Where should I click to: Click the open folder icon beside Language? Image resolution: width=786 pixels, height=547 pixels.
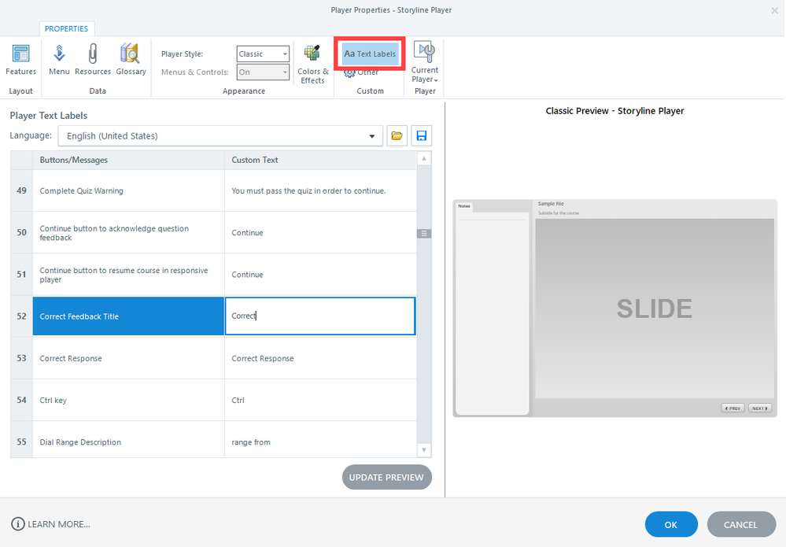pos(397,136)
